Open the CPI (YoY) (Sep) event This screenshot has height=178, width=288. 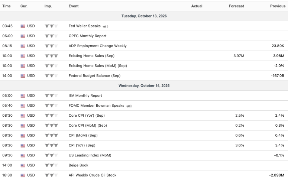82,145
